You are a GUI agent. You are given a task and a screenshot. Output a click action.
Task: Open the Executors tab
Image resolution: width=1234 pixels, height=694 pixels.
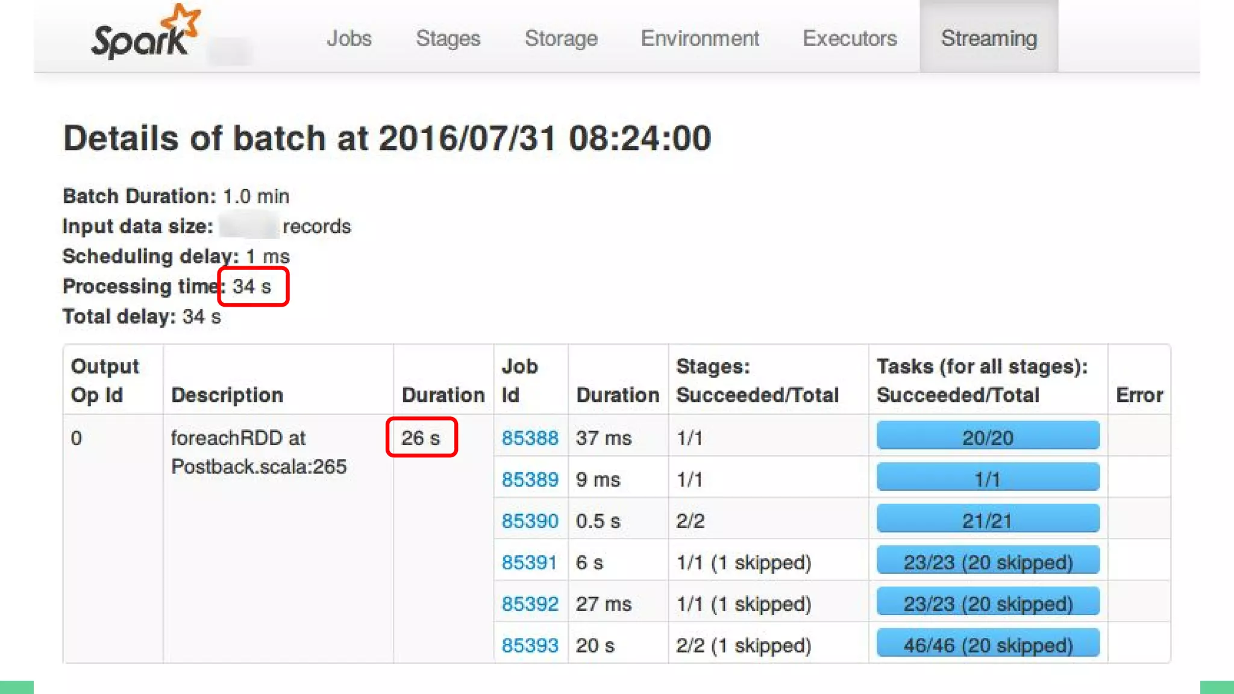850,39
